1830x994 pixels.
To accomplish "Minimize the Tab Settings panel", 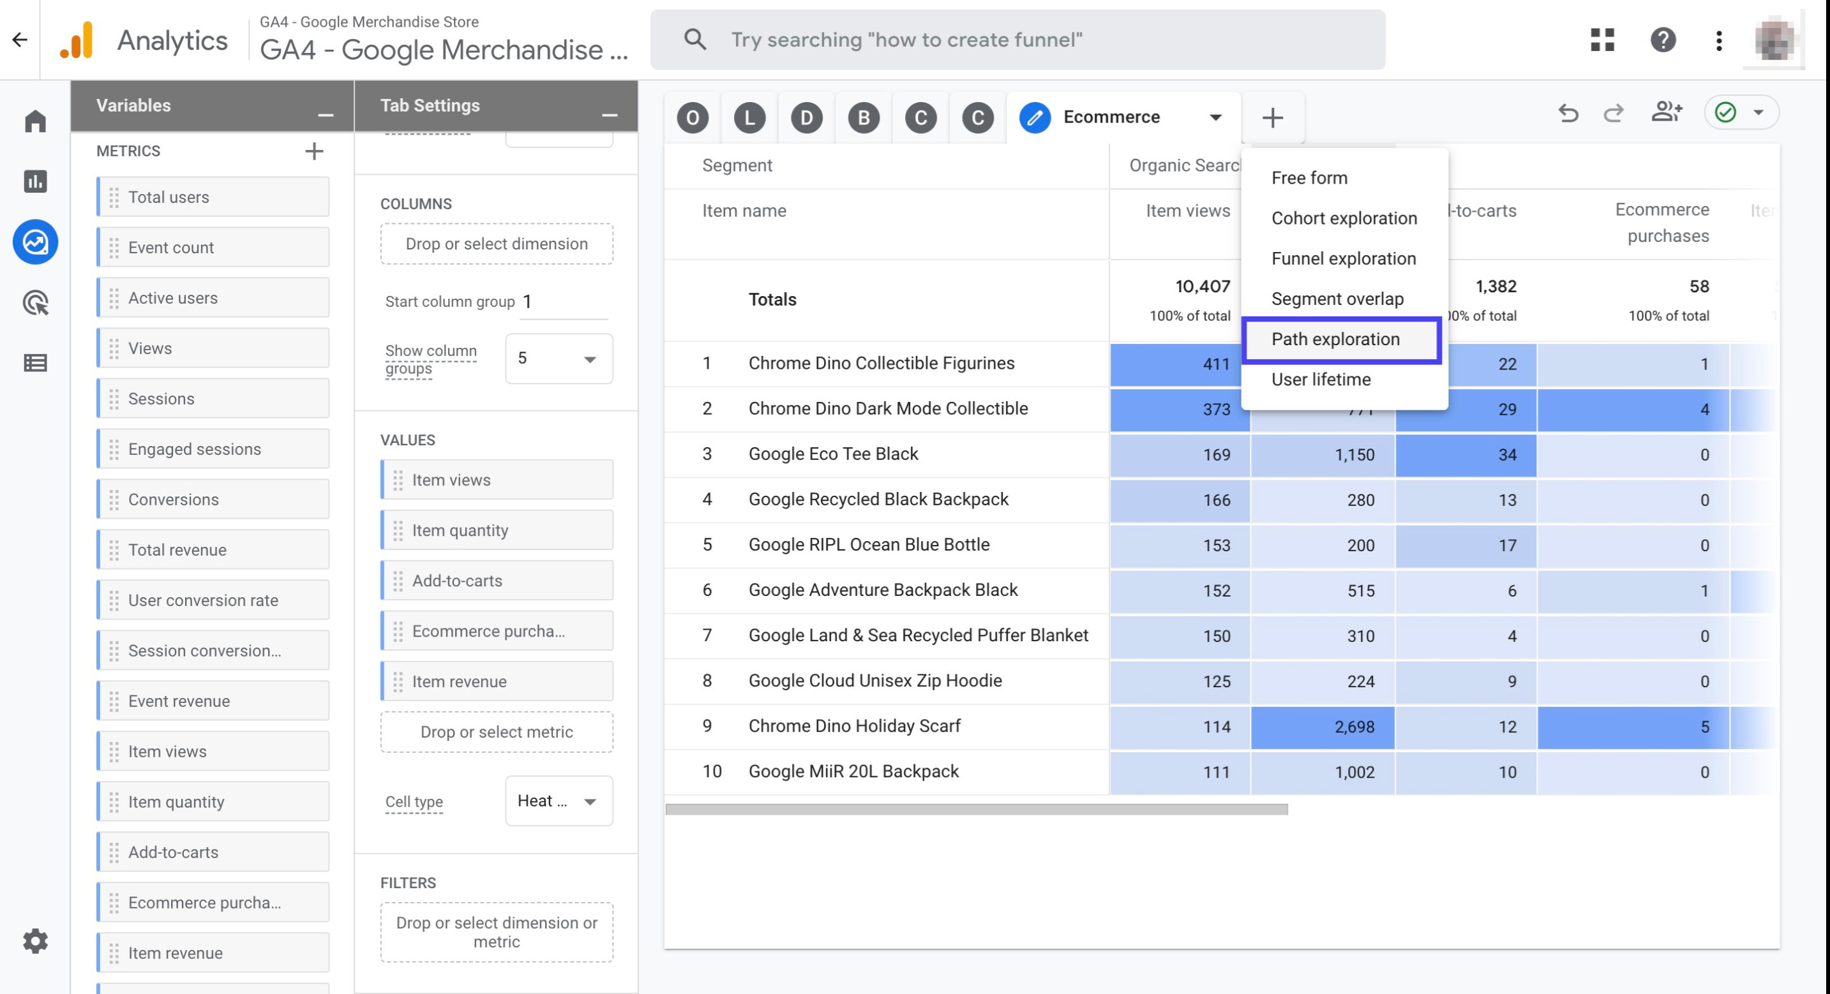I will pos(610,114).
